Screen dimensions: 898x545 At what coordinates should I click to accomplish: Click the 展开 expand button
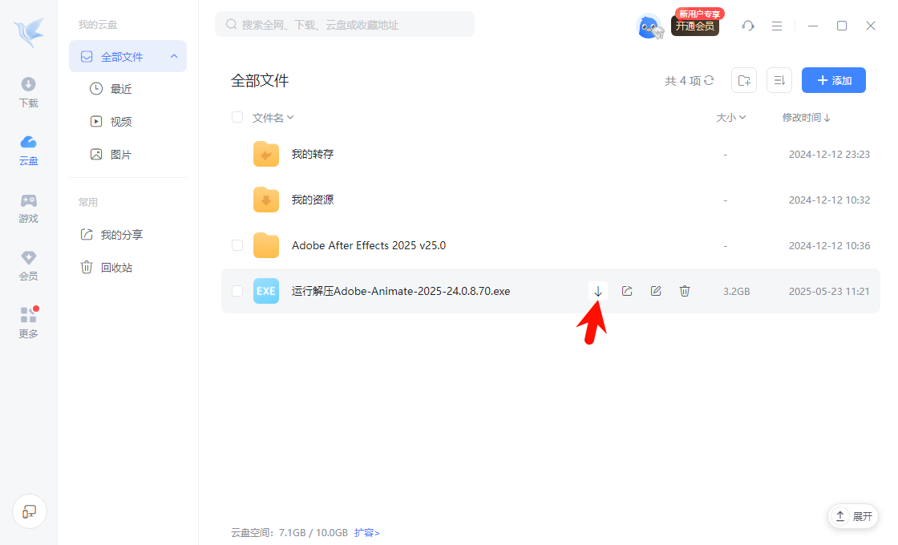click(853, 516)
